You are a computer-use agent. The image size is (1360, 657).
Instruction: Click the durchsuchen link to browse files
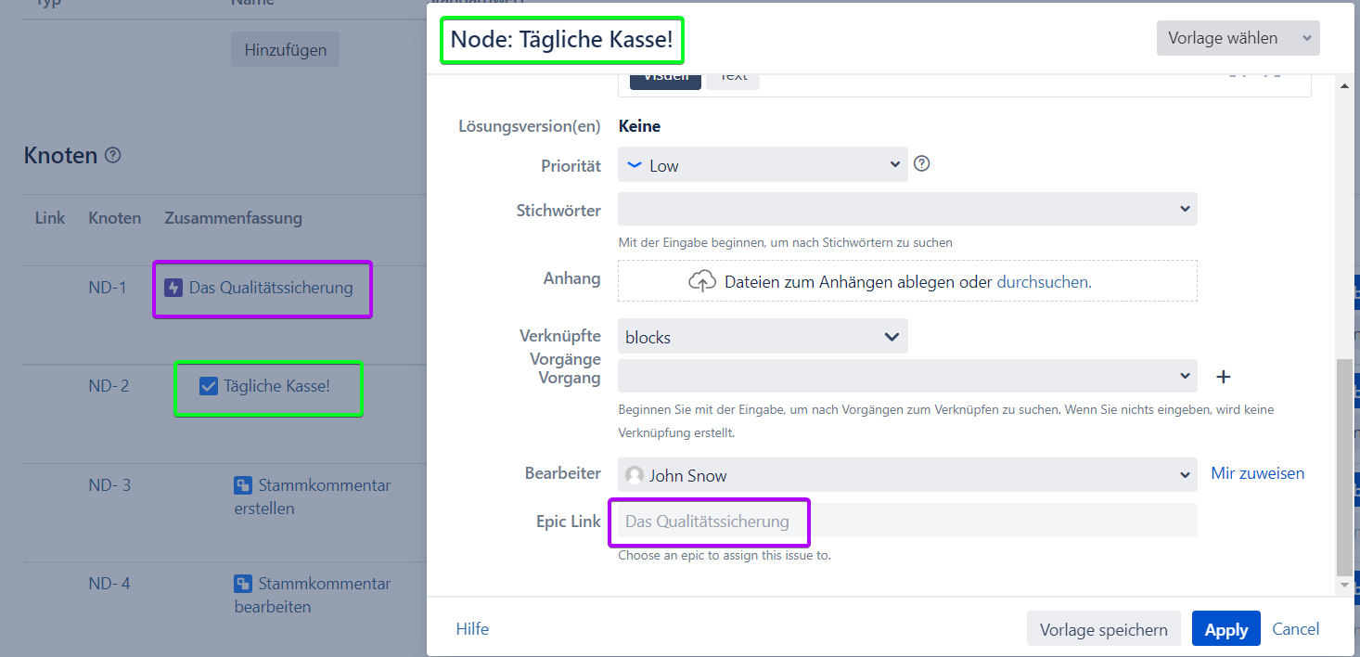click(x=1042, y=282)
